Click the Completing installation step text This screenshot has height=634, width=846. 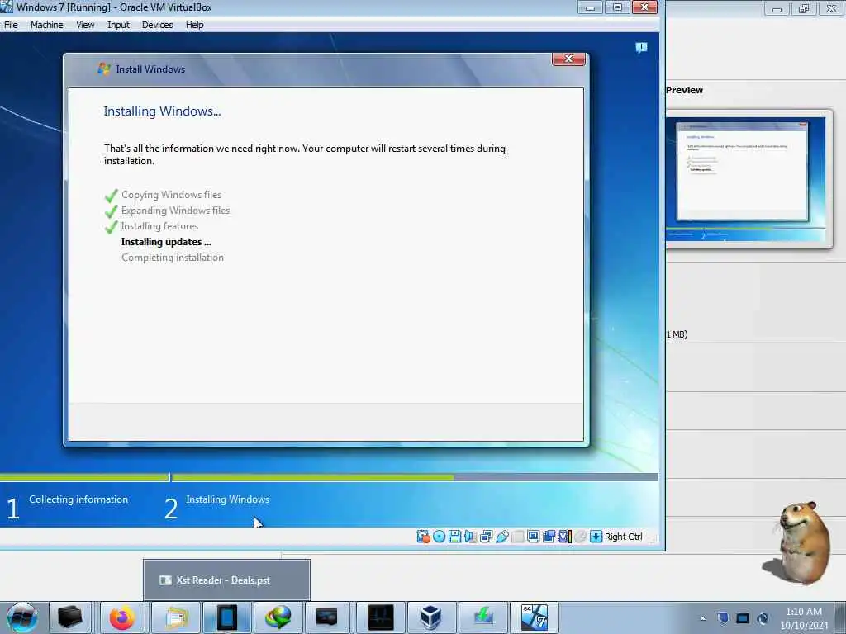pyautogui.click(x=173, y=258)
